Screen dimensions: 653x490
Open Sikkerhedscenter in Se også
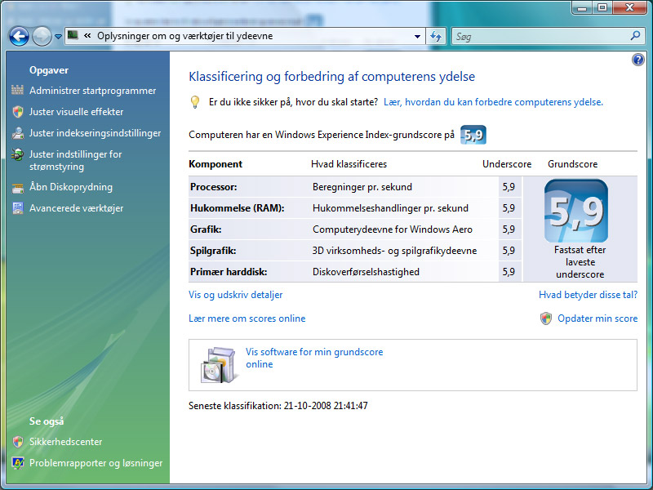pyautogui.click(x=65, y=442)
